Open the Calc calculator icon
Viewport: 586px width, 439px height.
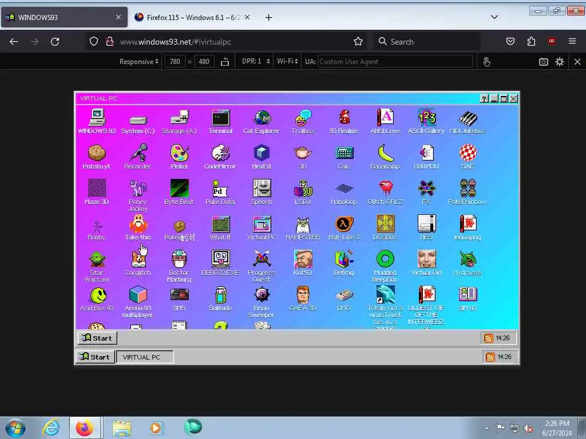click(x=344, y=157)
